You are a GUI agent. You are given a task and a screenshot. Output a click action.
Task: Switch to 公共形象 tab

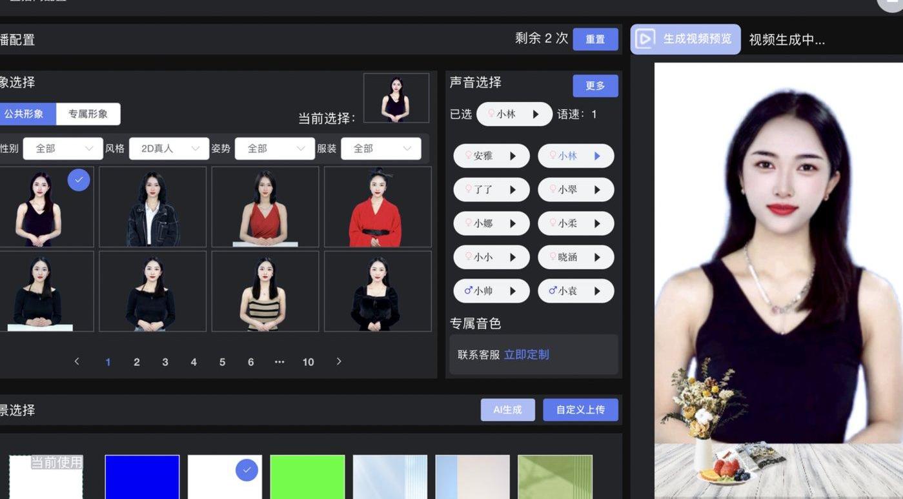tap(25, 114)
